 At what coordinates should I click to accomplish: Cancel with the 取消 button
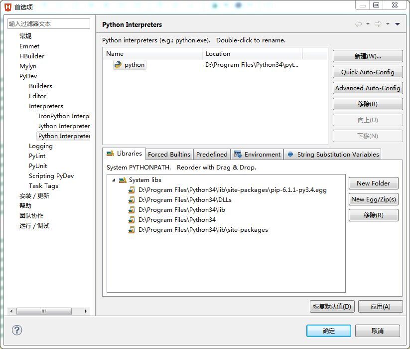tap(377, 331)
